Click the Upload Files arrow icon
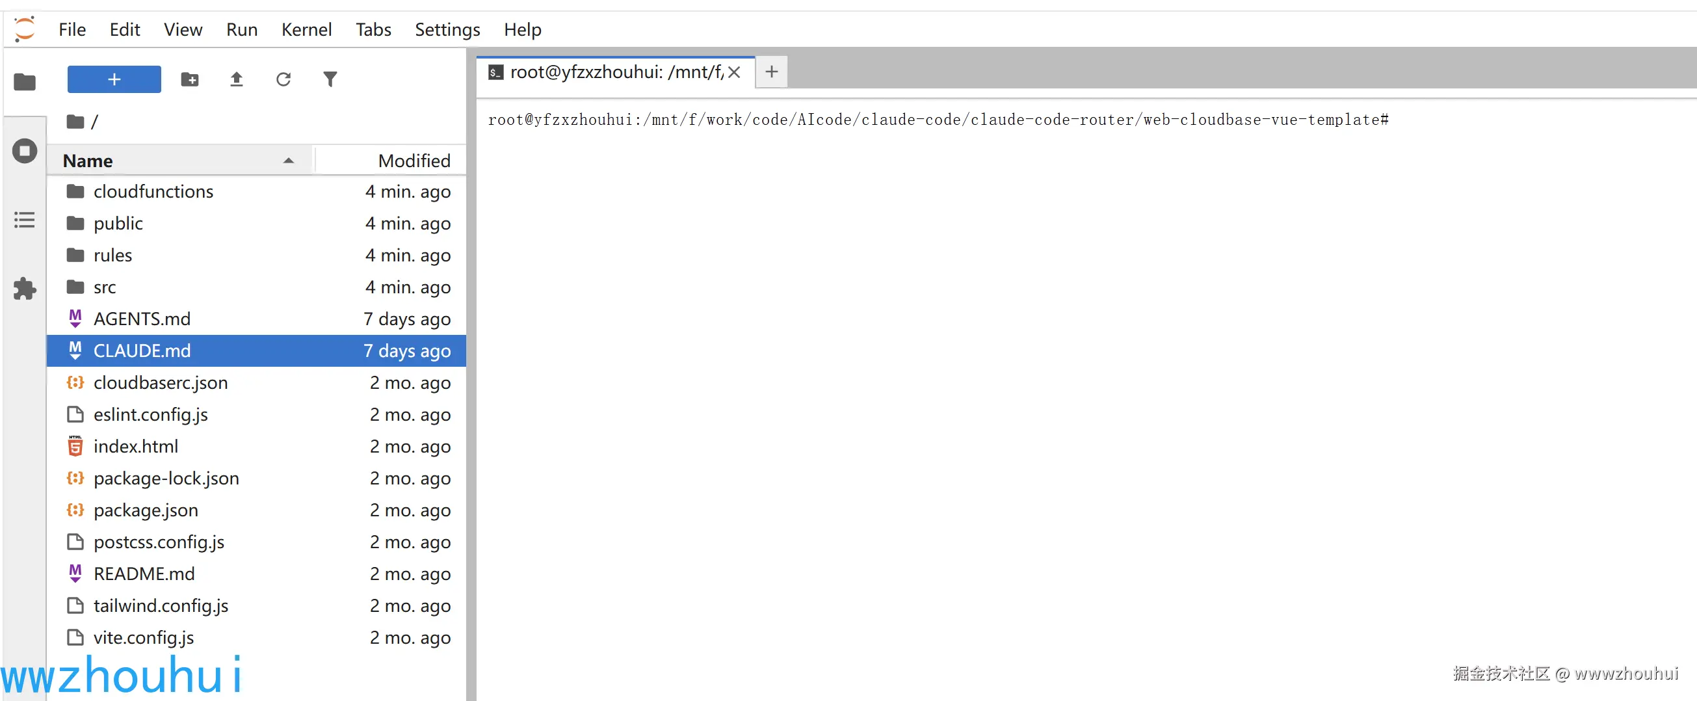 (237, 80)
